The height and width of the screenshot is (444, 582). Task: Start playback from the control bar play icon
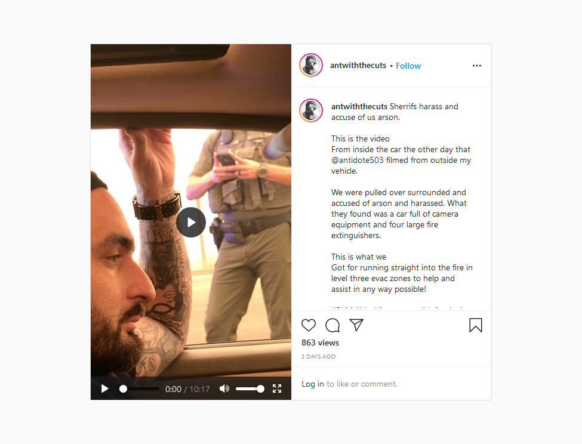tap(104, 388)
